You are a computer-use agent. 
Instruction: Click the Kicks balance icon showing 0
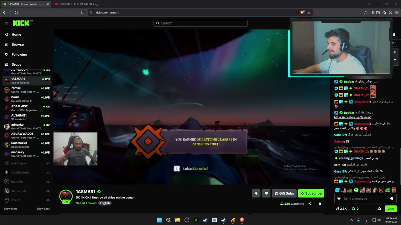[355, 209]
